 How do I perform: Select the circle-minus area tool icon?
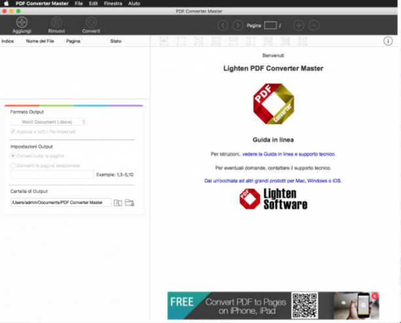(216, 41)
